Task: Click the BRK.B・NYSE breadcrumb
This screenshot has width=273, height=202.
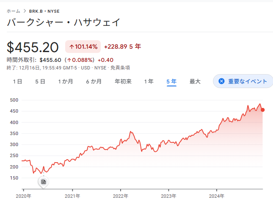Action: 45,11
